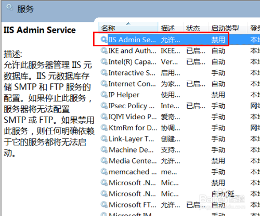Click the 已启... status of IPsec Policy
The height and width of the screenshot is (216, 260).
pyautogui.click(x=196, y=106)
